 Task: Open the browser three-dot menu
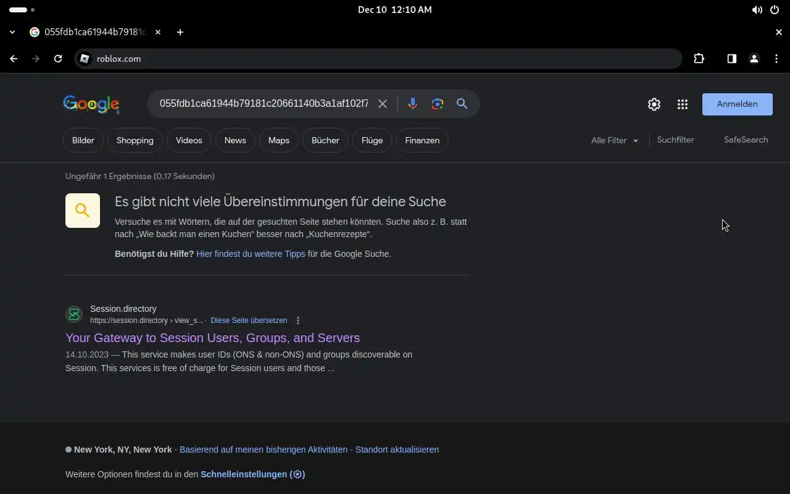(x=776, y=59)
